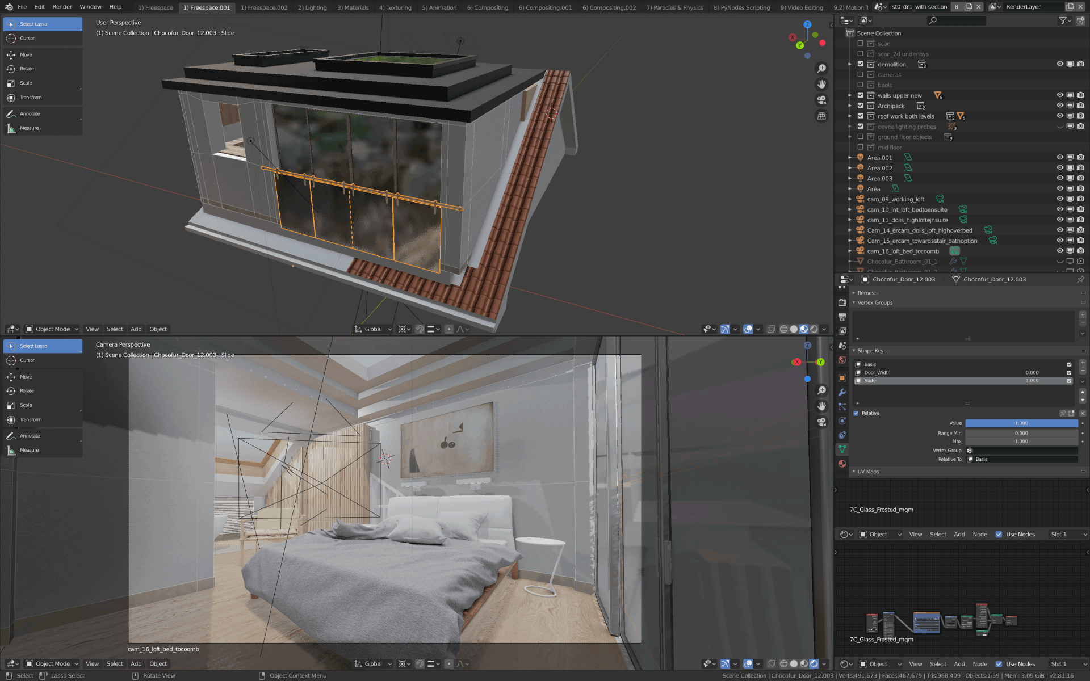Open the World properties globe tab
The image size is (1090, 681).
tap(842, 360)
